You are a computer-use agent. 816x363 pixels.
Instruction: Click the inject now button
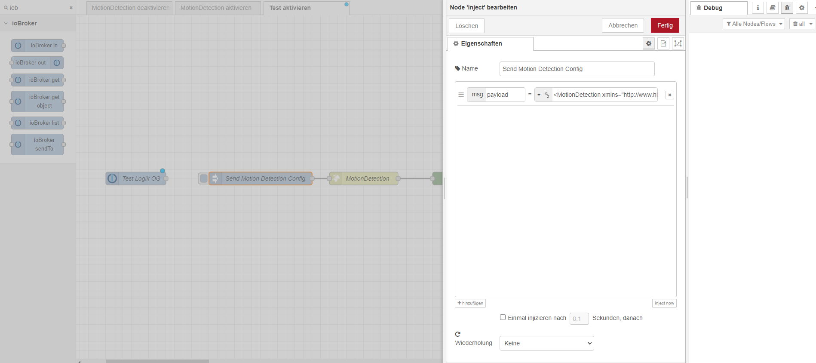[664, 303]
